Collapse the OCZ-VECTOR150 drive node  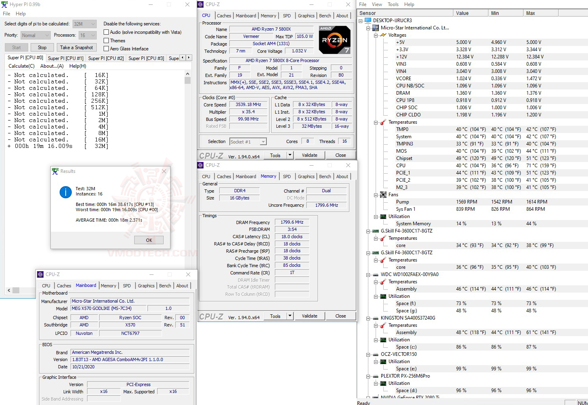click(368, 354)
